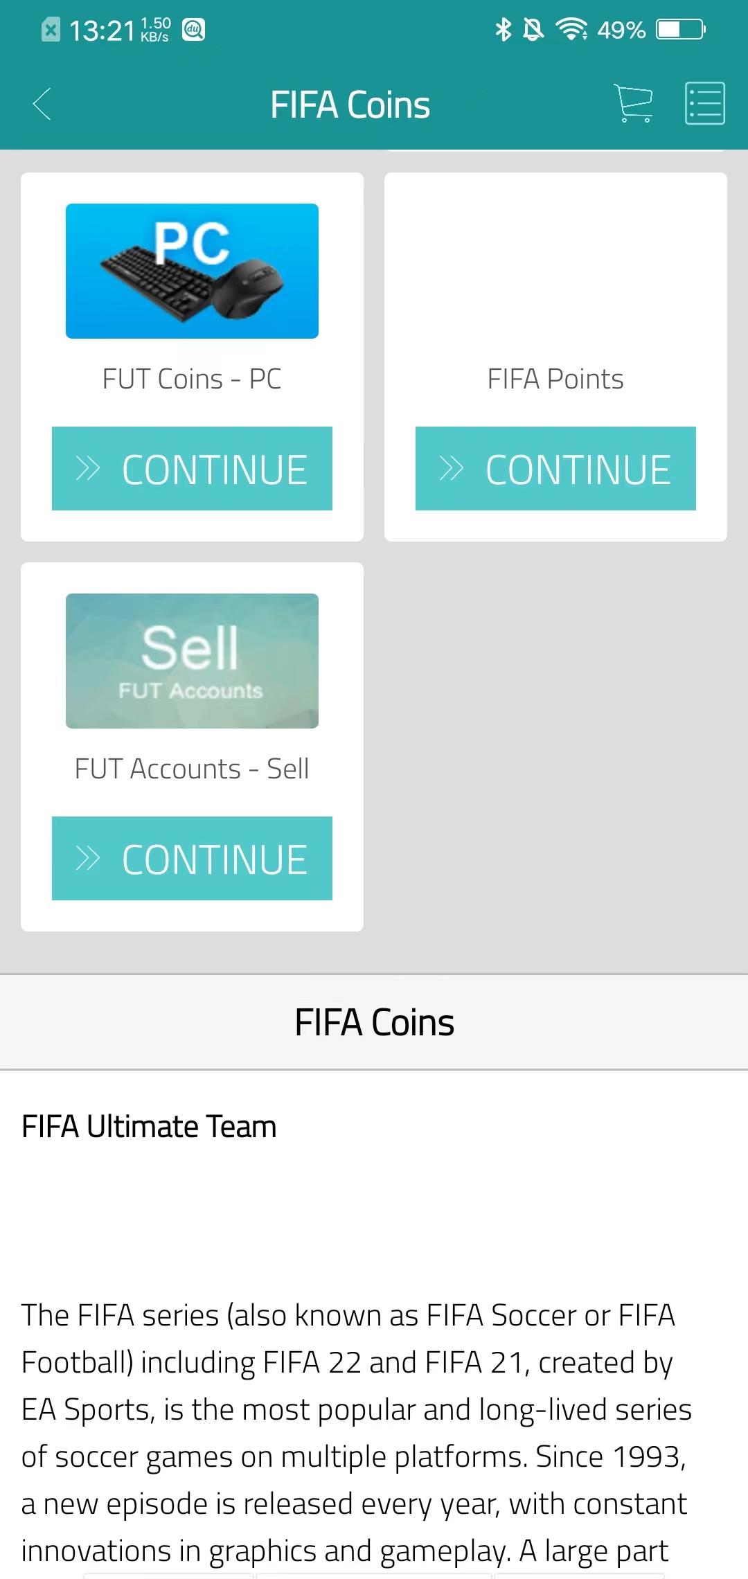This screenshot has height=1579, width=748.
Task: Continue to FUT Accounts - Sell
Action: (x=192, y=859)
